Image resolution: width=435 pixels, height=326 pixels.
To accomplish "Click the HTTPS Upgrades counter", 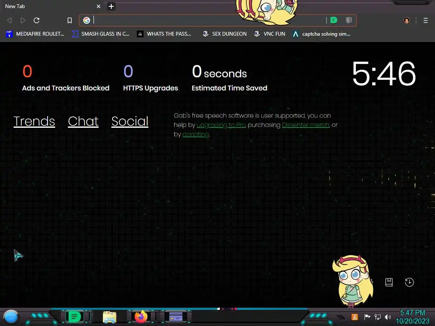I will pyautogui.click(x=151, y=78).
